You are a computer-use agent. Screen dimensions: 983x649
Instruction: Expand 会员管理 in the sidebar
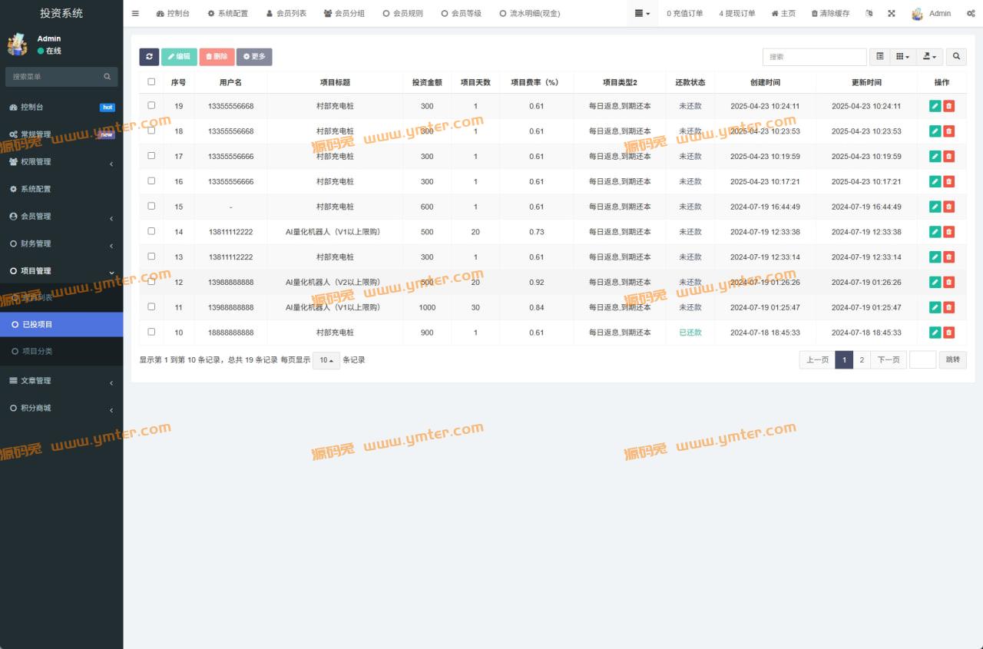pos(61,217)
